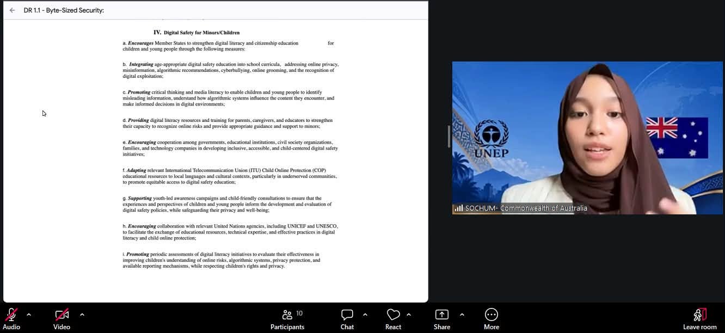Open the Participants panel

pyautogui.click(x=287, y=319)
